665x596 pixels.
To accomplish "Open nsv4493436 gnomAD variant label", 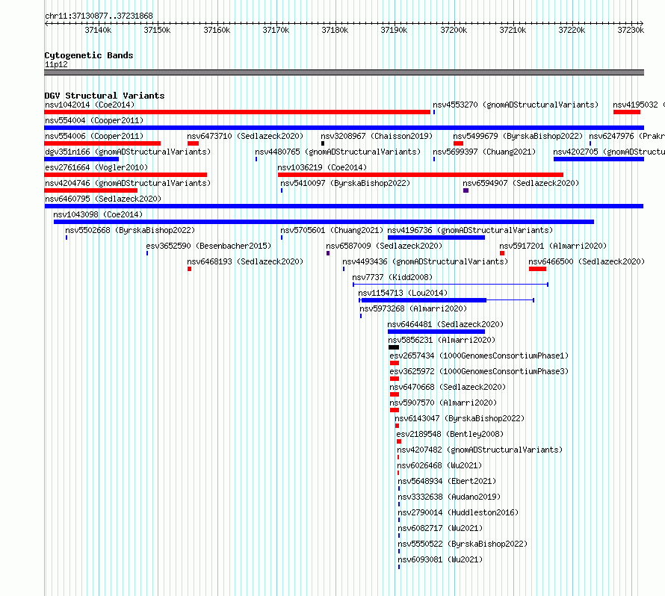I will 425,261.
